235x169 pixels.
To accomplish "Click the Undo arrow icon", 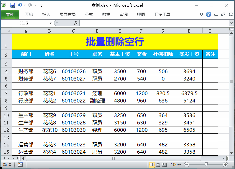I will [x=20, y=5].
